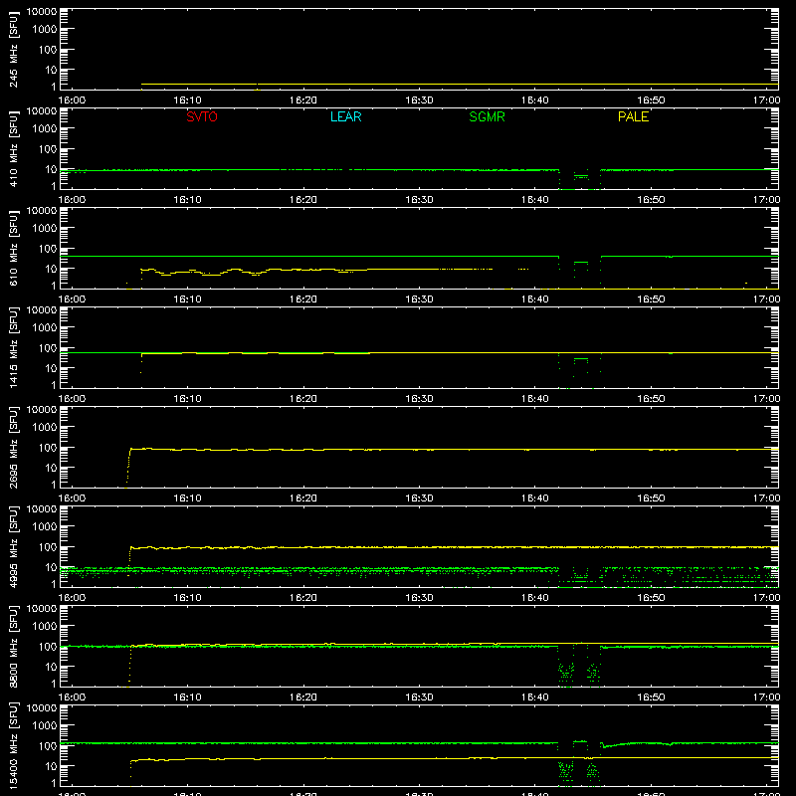Select the 610 MHz [SFU] axis label
The width and height of the screenshot is (796, 796).
14,249
